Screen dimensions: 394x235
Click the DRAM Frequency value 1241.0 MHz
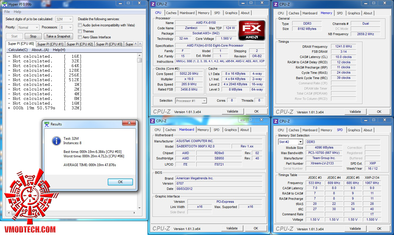click(x=343, y=47)
